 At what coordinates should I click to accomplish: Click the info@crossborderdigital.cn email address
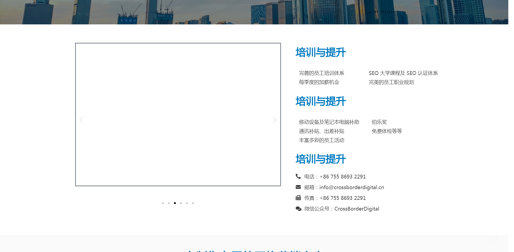pos(352,187)
